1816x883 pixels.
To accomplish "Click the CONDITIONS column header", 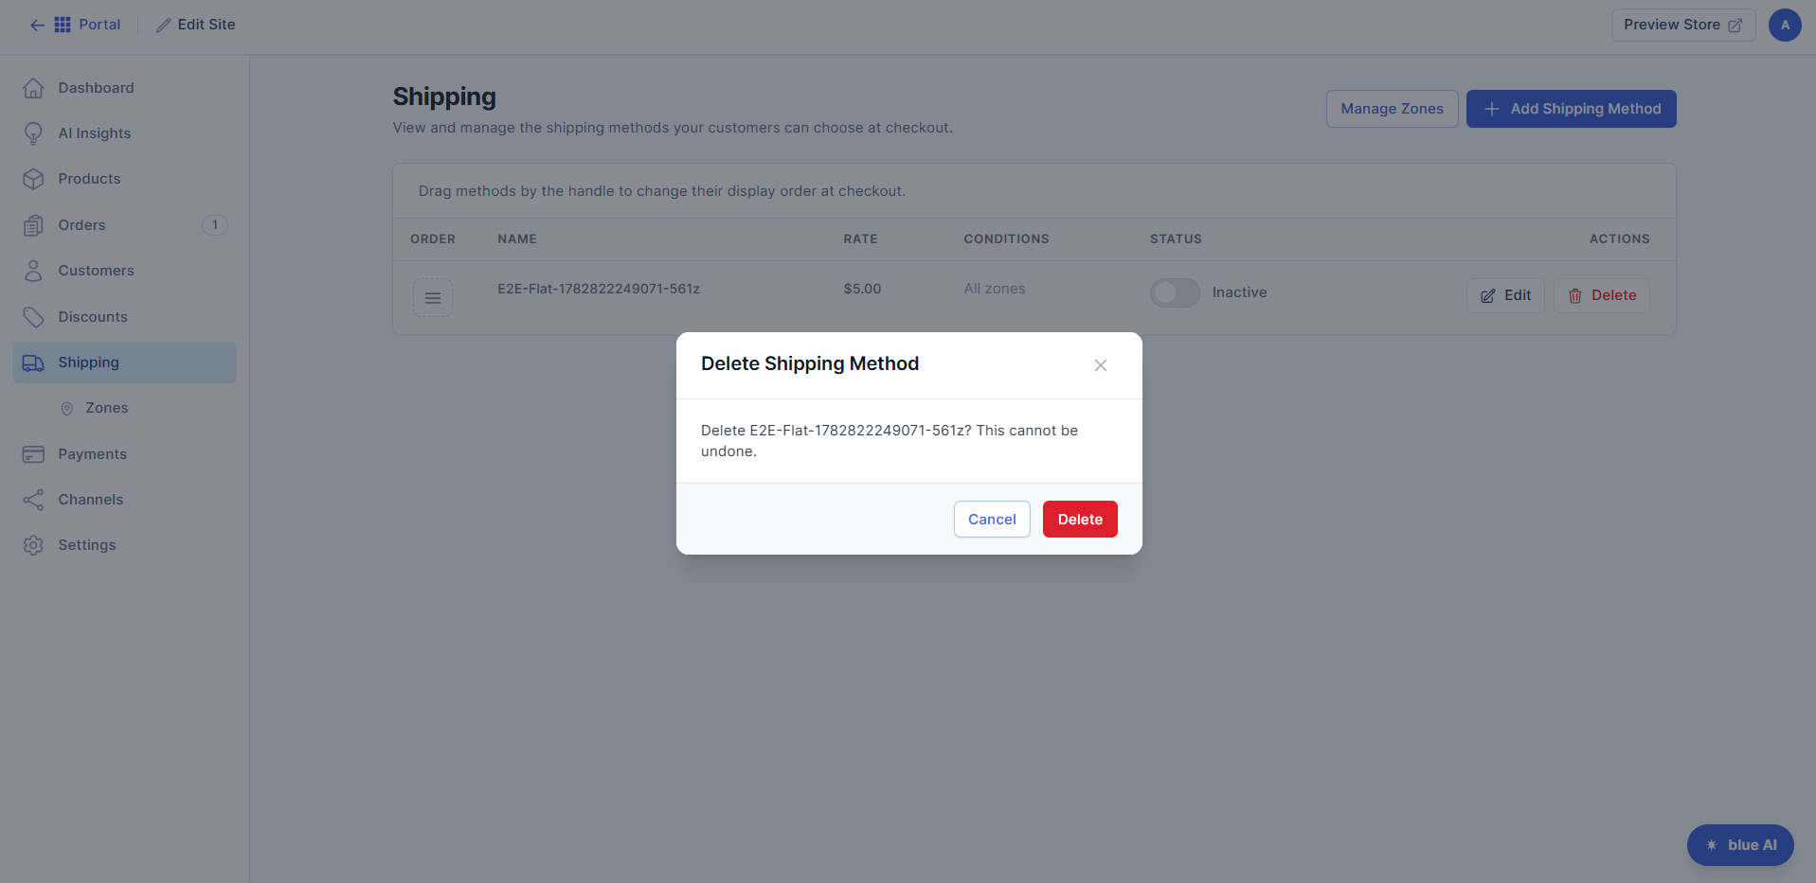I will pos(1006,239).
